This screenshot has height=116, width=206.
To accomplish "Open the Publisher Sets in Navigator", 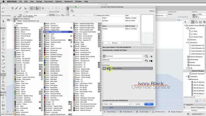I will pos(204,22).
